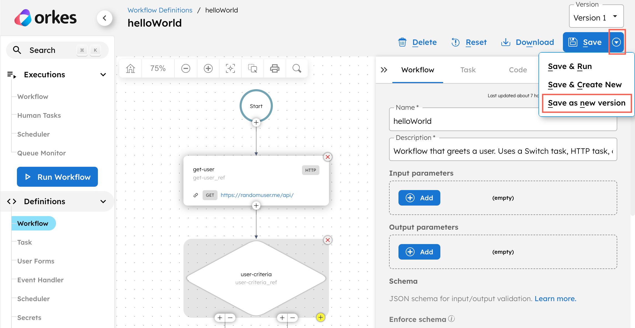Screen dimensions: 635x328
Task: Collapse the sidebar with the chevron button
Action: (x=105, y=18)
